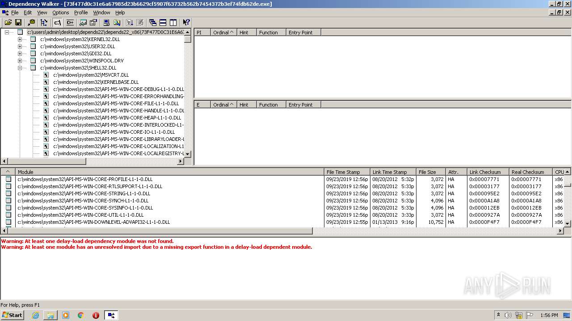
Task: Open the Windows Start menu
Action: pos(13,315)
